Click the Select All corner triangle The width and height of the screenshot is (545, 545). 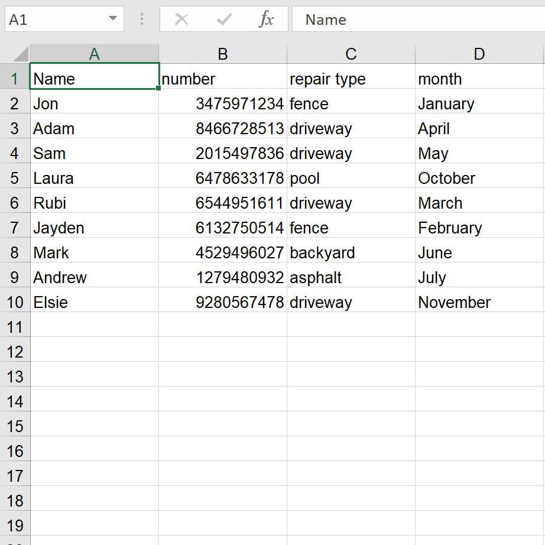[21, 54]
